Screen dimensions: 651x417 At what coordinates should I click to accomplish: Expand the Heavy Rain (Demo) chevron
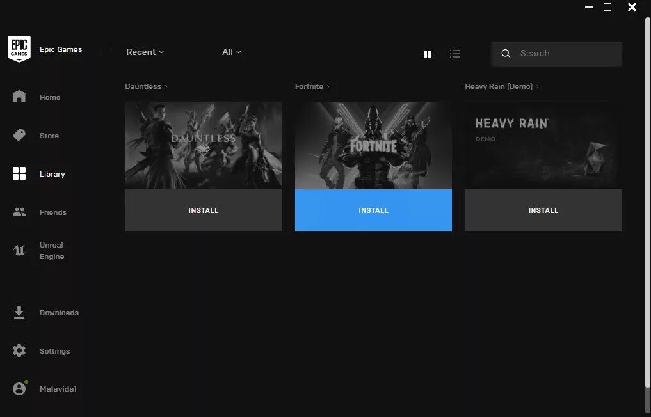(x=537, y=87)
